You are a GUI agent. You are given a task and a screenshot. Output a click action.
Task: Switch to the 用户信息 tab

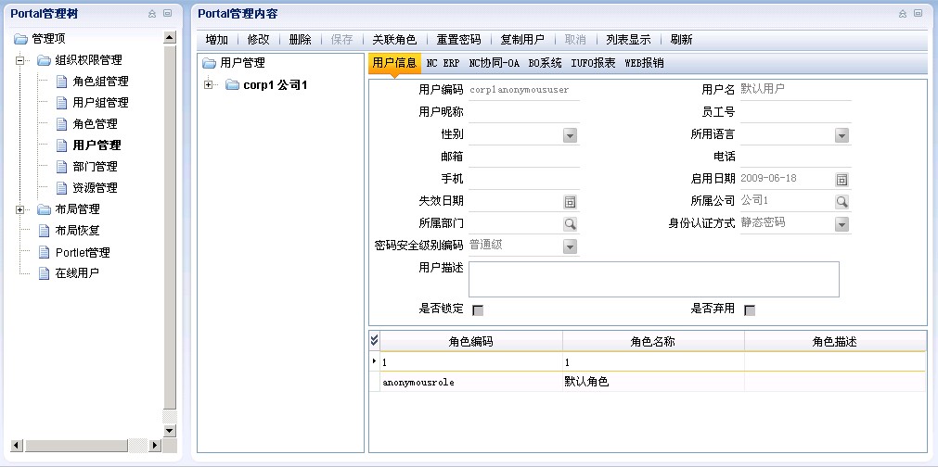pyautogui.click(x=394, y=63)
